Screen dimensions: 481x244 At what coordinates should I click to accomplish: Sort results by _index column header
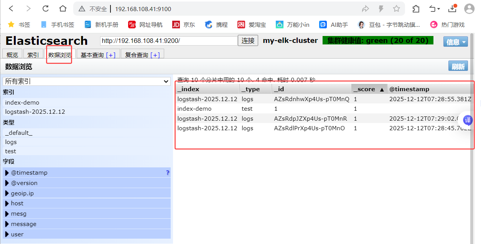coord(208,89)
